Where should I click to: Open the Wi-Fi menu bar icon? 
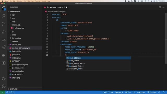[146, 1]
